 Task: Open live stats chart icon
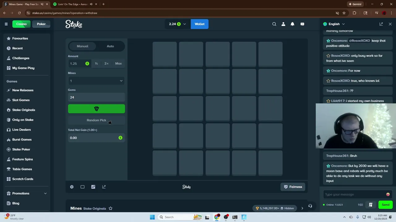tap(93, 187)
